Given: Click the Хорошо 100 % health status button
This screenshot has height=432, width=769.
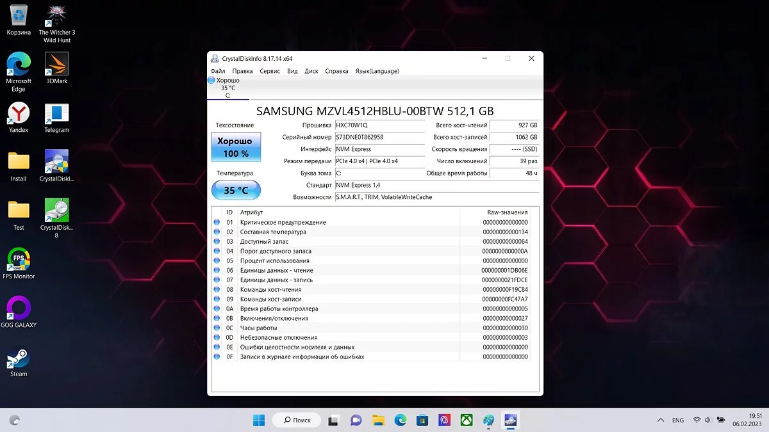Looking at the screenshot, I should [236, 147].
